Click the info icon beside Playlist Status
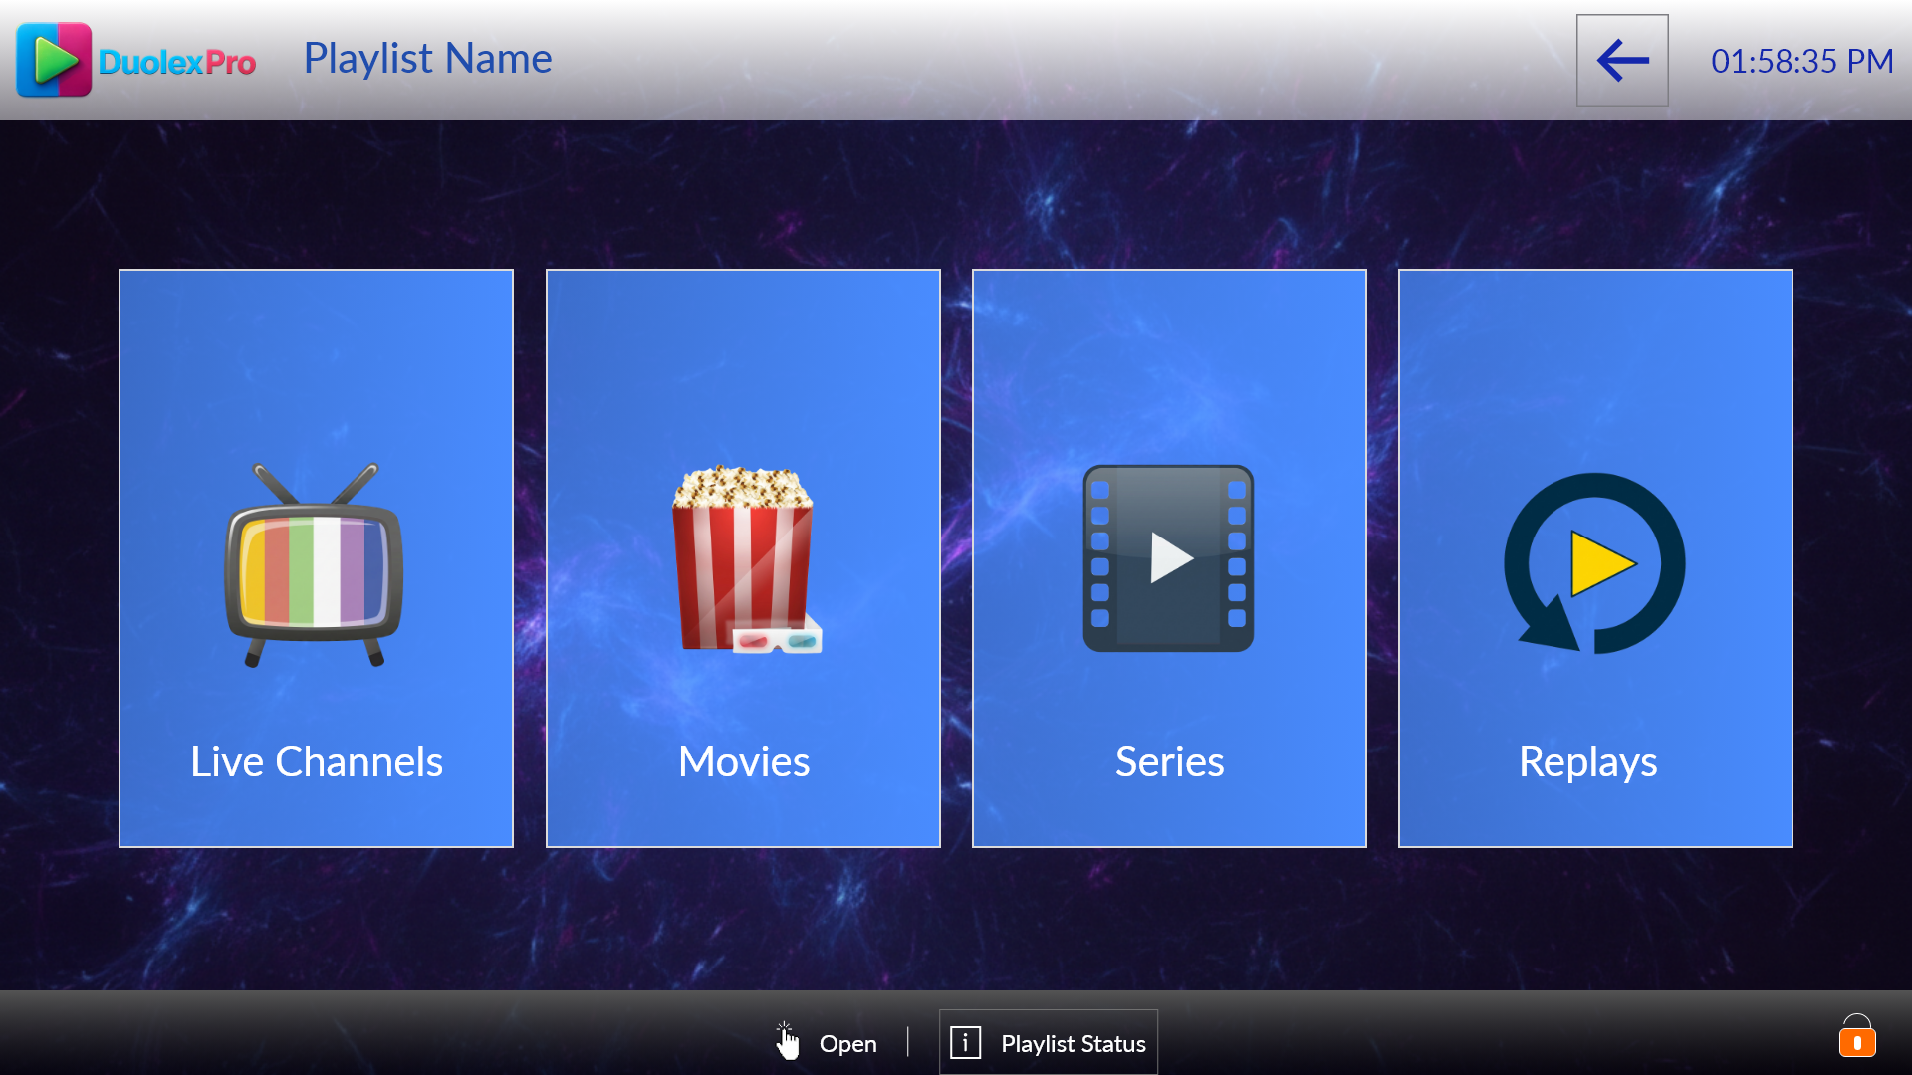The height and width of the screenshot is (1075, 1912). (x=965, y=1042)
